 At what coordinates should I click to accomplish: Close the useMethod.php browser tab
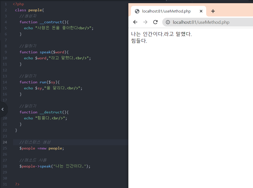(x=201, y=11)
